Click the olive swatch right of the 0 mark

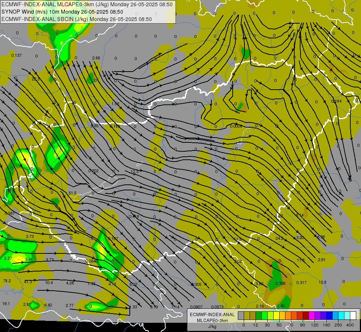click(x=247, y=315)
